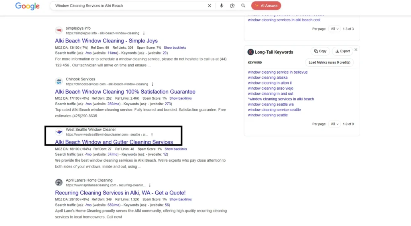Click website keywords count 273 for Chinook
This screenshot has width=411, height=226.
pyautogui.click(x=168, y=104)
